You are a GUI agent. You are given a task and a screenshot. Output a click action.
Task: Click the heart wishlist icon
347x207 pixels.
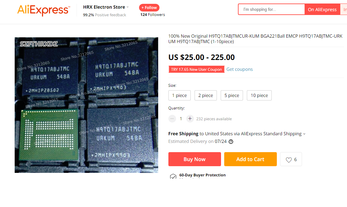[289, 159]
